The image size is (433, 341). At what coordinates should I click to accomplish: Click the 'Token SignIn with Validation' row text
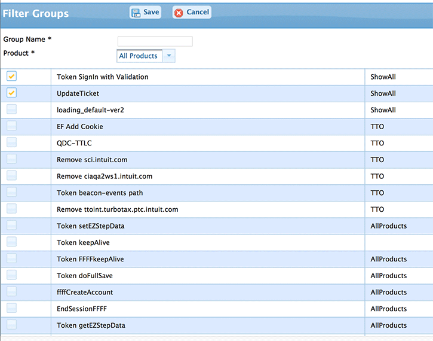(103, 77)
